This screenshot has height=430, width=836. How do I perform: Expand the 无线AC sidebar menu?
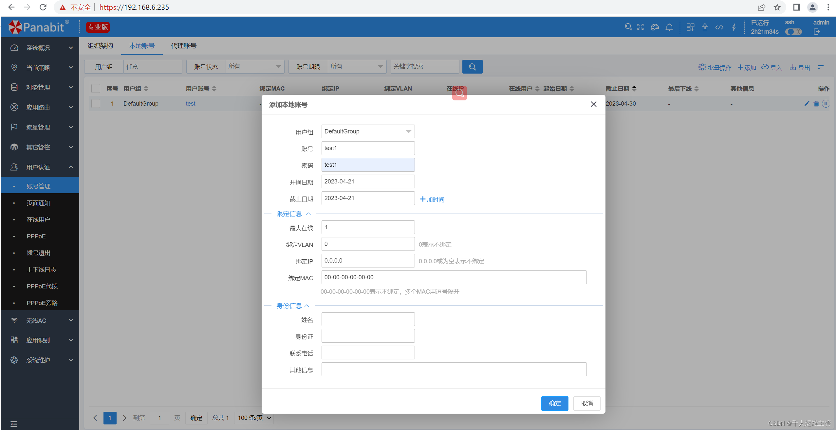coord(40,320)
